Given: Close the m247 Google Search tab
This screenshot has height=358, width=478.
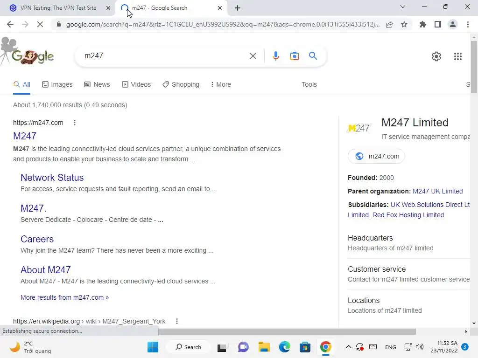Looking at the screenshot, I should tap(220, 8).
